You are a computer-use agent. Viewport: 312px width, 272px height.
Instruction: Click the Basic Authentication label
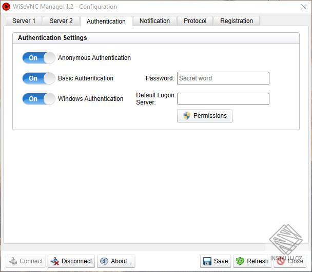pos(86,78)
